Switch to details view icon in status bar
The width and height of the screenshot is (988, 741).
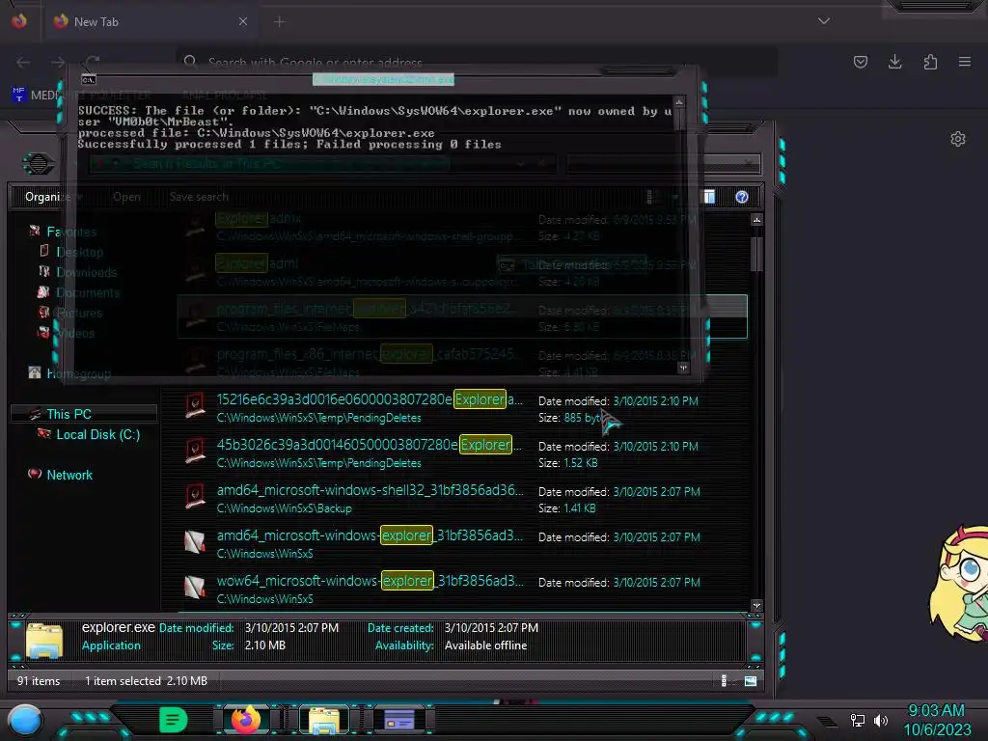724,680
